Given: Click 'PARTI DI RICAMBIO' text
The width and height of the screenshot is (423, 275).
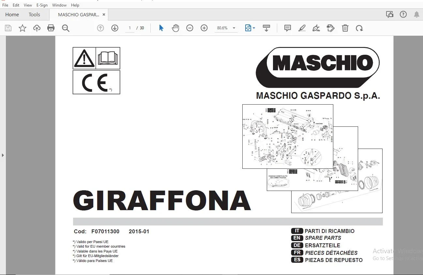Looking at the screenshot, I should coord(329,231).
